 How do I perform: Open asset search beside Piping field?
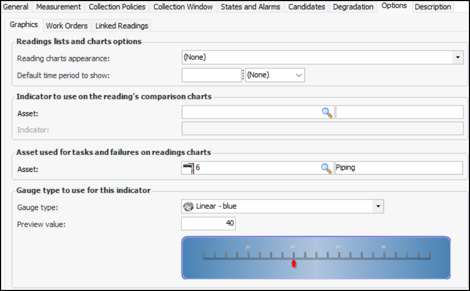tap(326, 168)
